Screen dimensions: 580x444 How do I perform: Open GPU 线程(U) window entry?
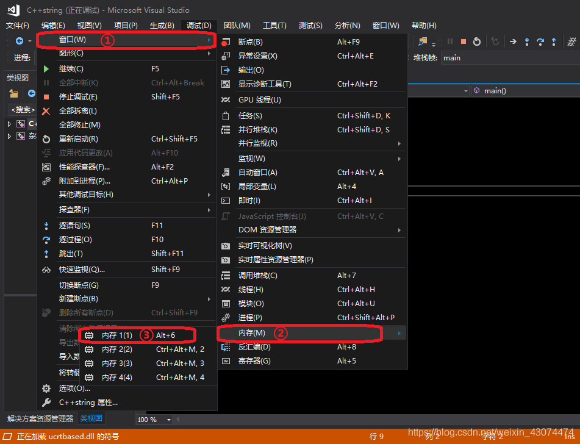tap(312, 100)
